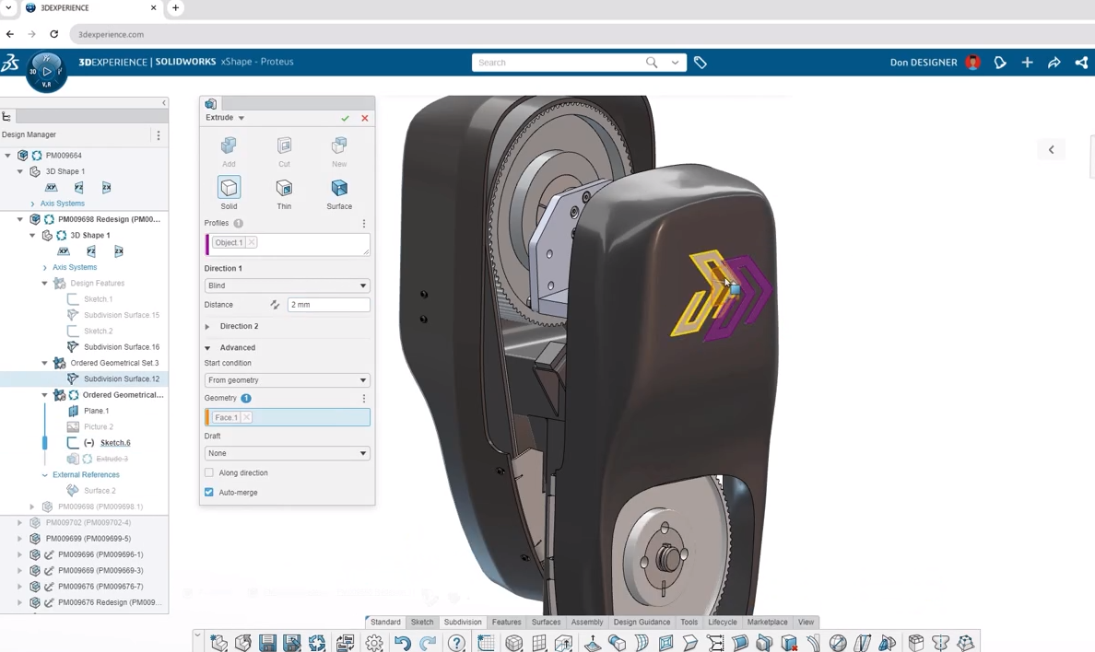Uncheck the Auto-merge checkbox
This screenshot has width=1095, height=652.
coord(209,493)
